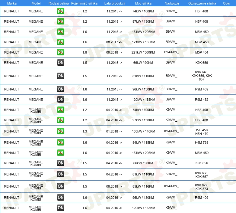Click petrol icon in Kombi 151kW/205KM row

(x=60, y=153)
